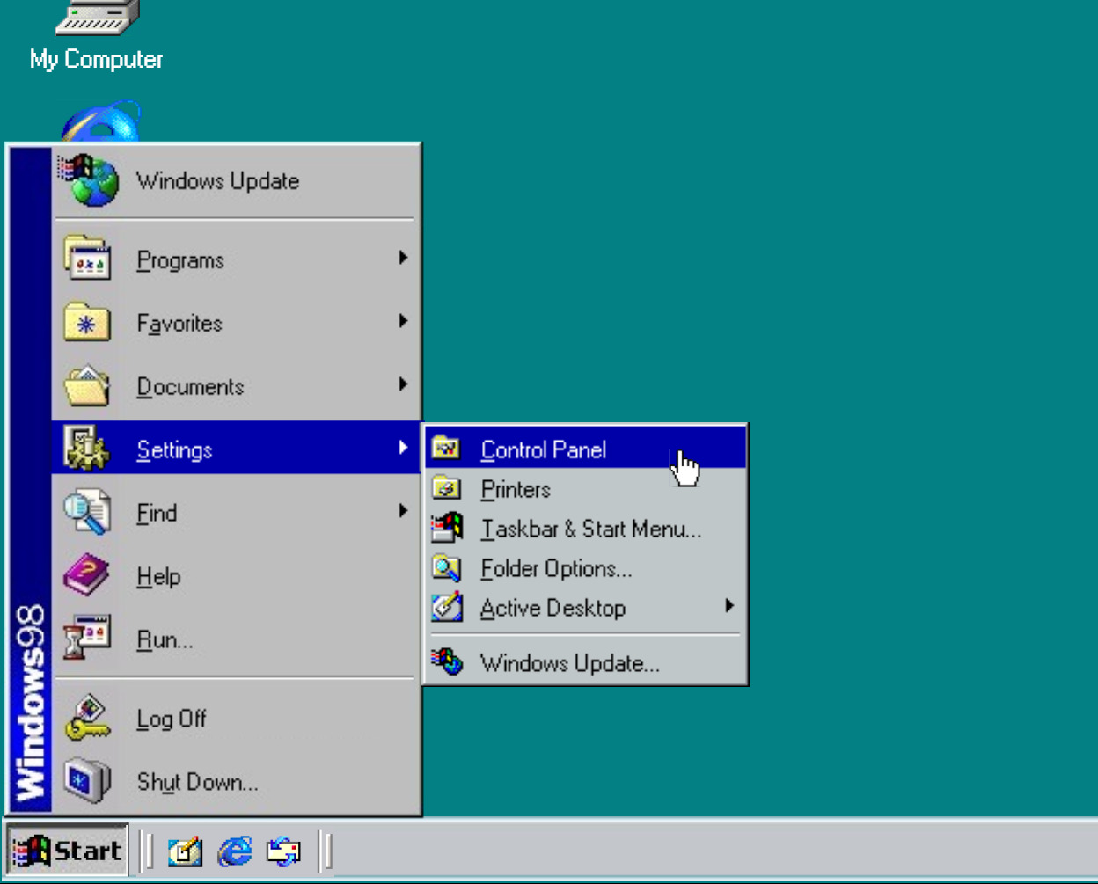Click Internet Explorer desktop icon behind Start menu
This screenshot has height=884, width=1098.
tap(101, 121)
